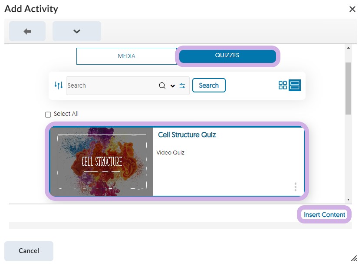Check the Select All checkbox
This screenshot has height=266, width=362.
pos(48,115)
